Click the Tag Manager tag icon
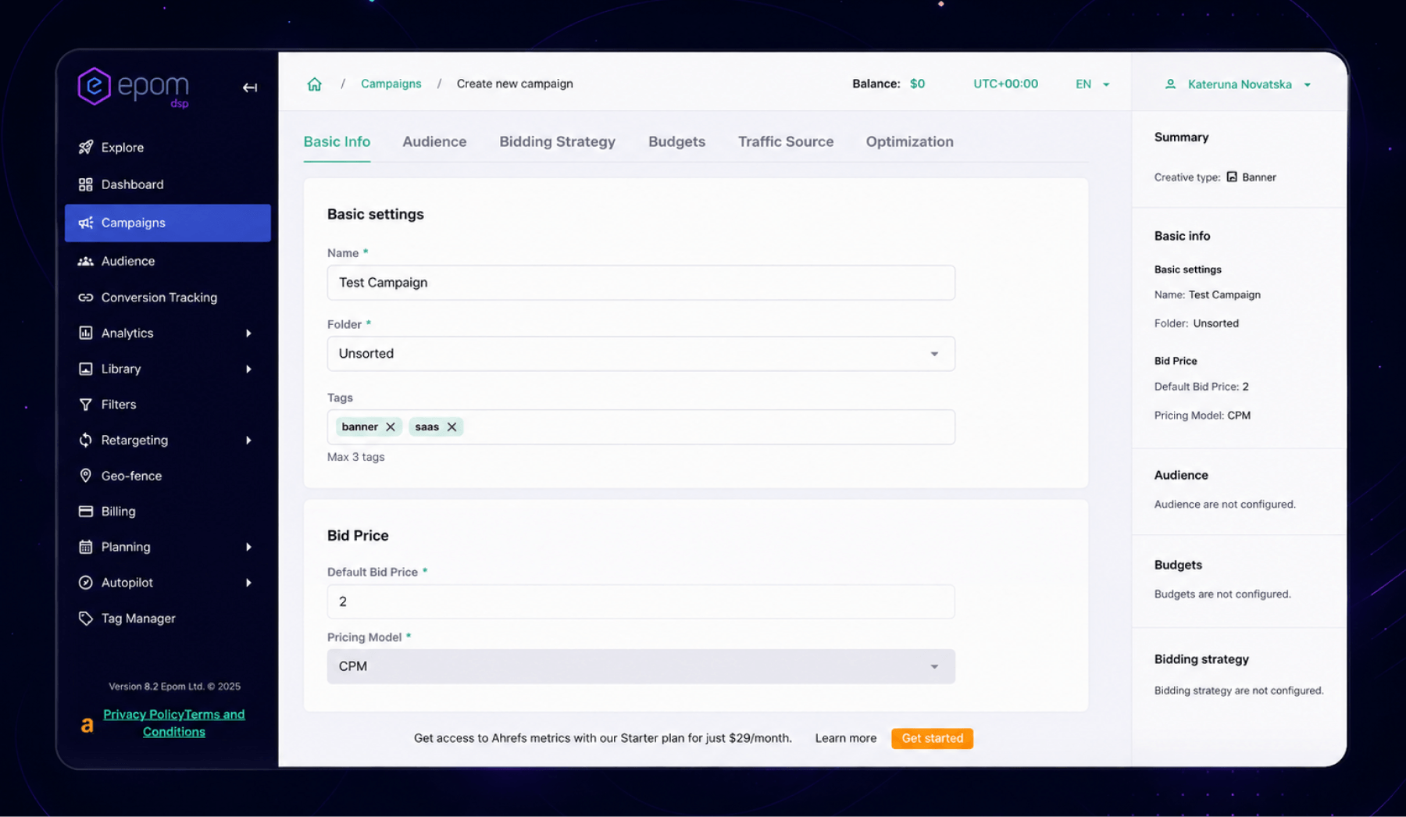The width and height of the screenshot is (1406, 817). [x=86, y=619]
